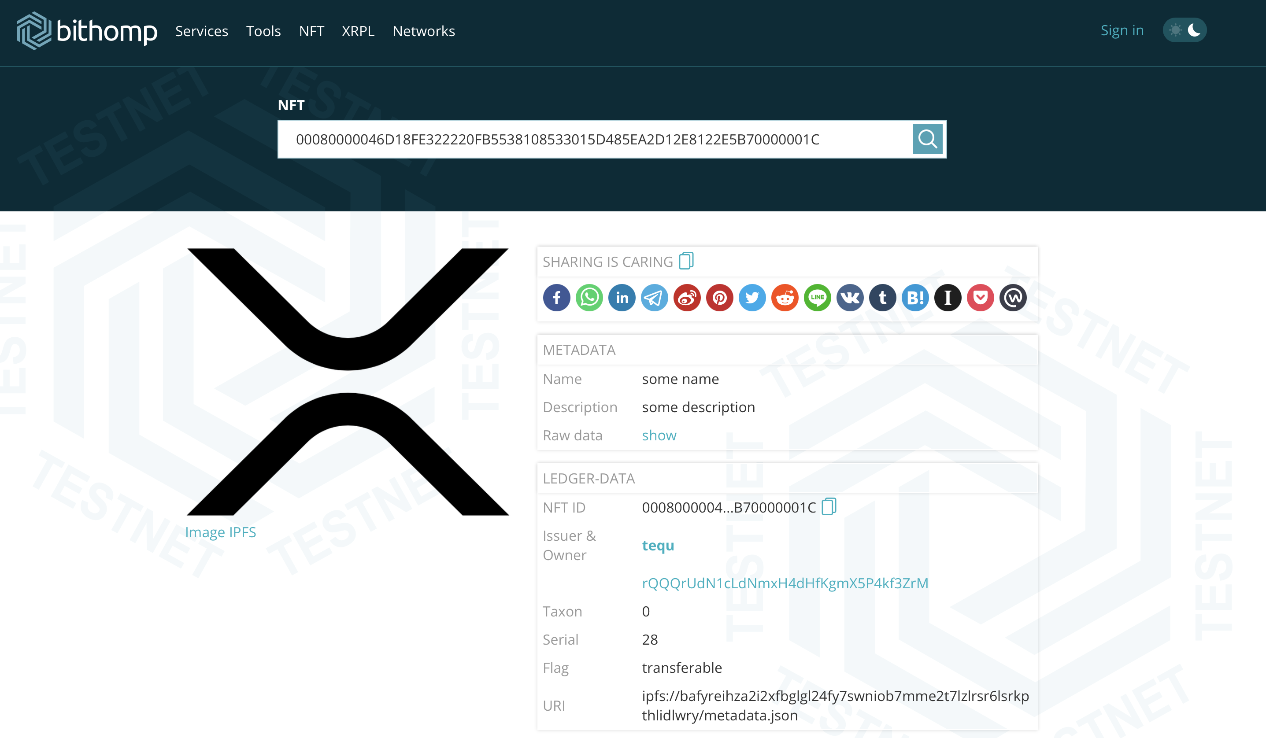The height and width of the screenshot is (738, 1266).
Task: Toggle the dark/light theme switch
Action: [1185, 30]
